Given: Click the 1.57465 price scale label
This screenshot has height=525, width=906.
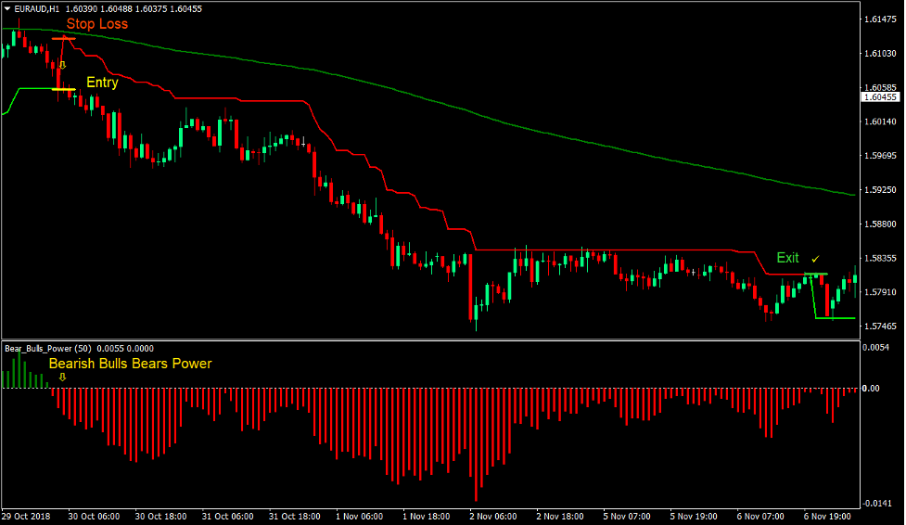Looking at the screenshot, I should (880, 327).
